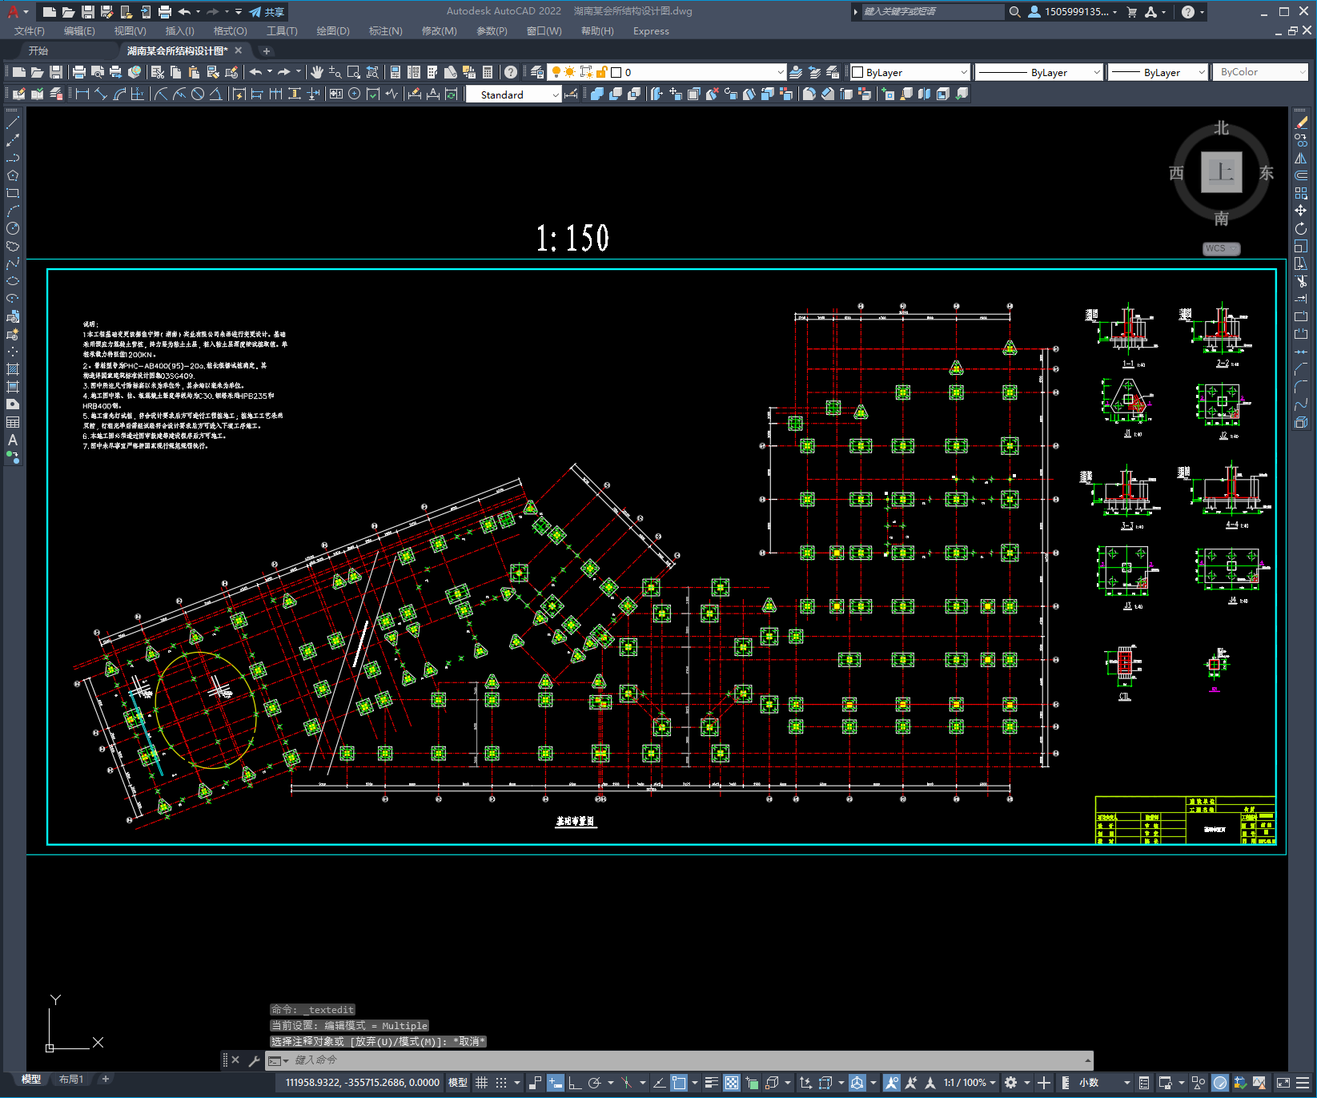Image resolution: width=1317 pixels, height=1098 pixels.
Task: Toggle annotation visibility in status bar
Action: [892, 1083]
